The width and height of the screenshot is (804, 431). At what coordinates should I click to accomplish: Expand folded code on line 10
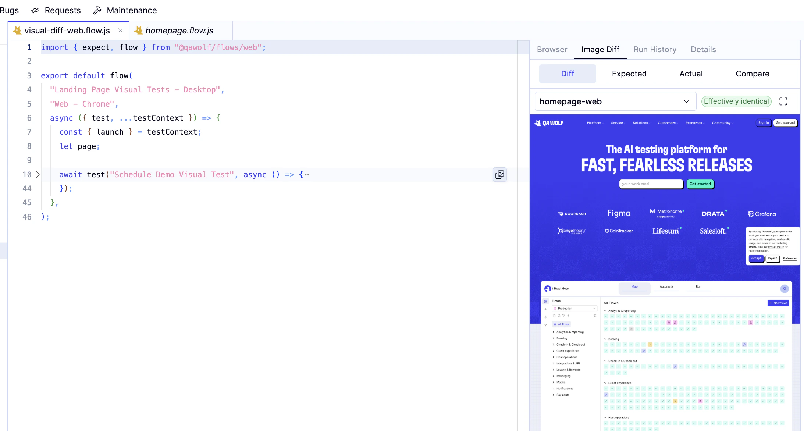click(x=38, y=174)
